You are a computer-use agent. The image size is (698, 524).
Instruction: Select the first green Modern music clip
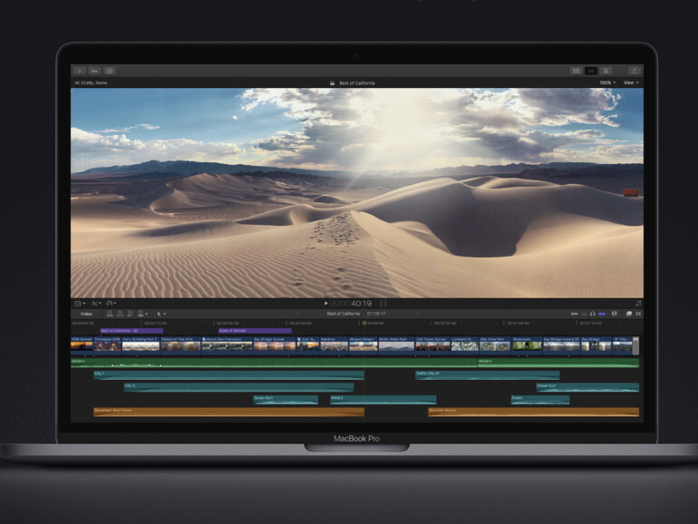[x=274, y=364]
